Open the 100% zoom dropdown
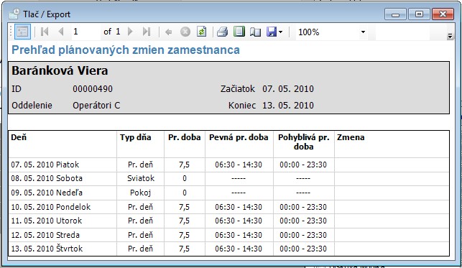This screenshot has width=462, height=268. [363, 32]
